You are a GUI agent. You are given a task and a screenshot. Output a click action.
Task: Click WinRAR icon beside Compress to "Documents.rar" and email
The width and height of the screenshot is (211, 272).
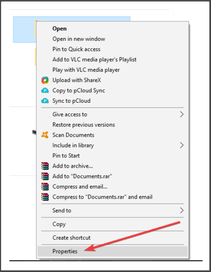click(x=45, y=197)
